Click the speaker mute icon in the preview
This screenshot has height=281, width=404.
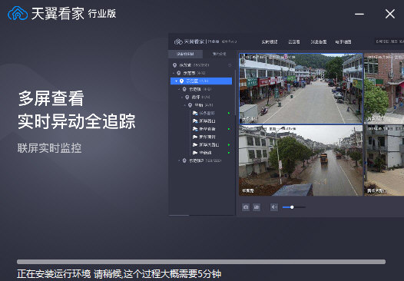pos(274,207)
